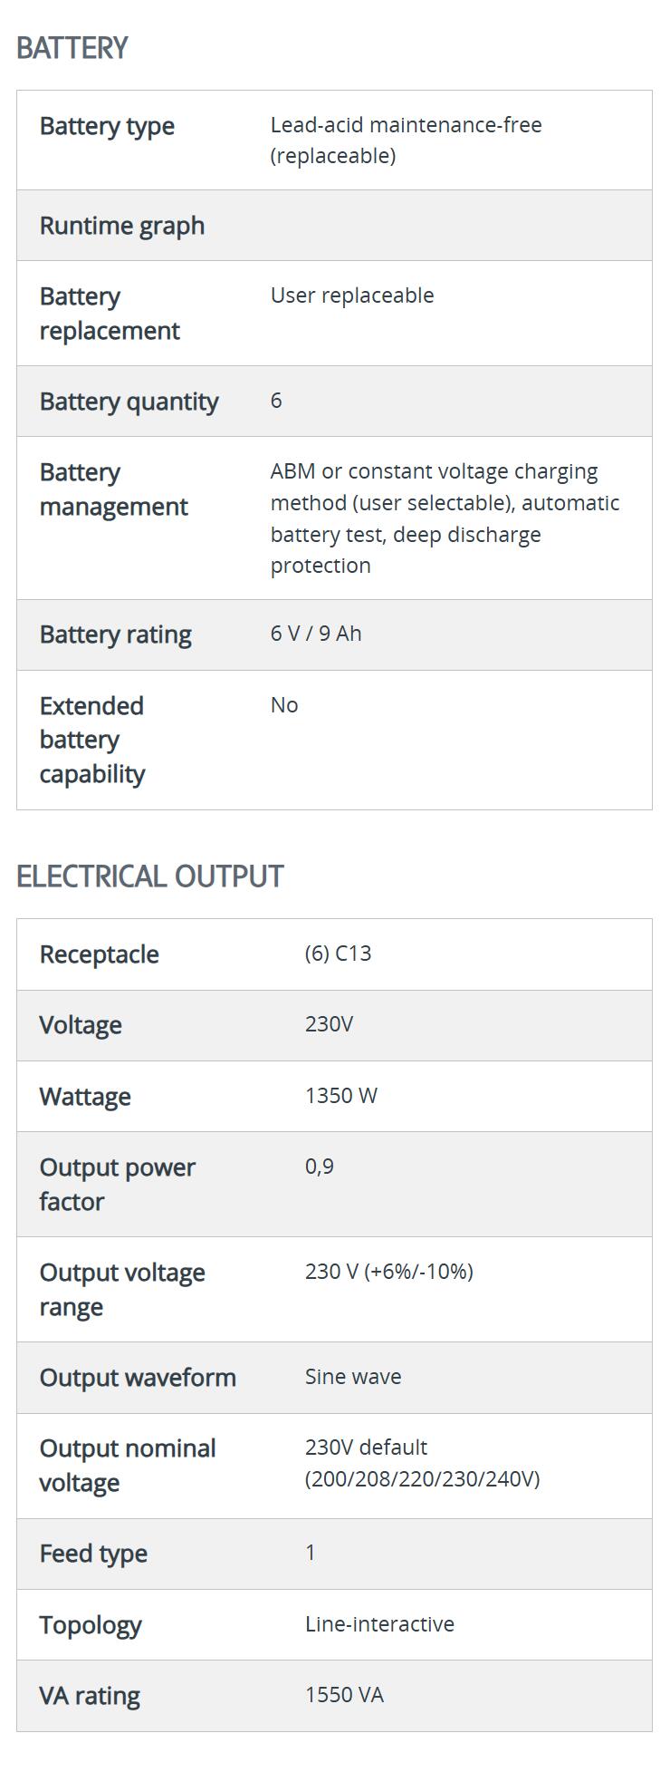Select the 6 V / 9 Ah battery rating value
670x1772 pixels.
coord(316,634)
